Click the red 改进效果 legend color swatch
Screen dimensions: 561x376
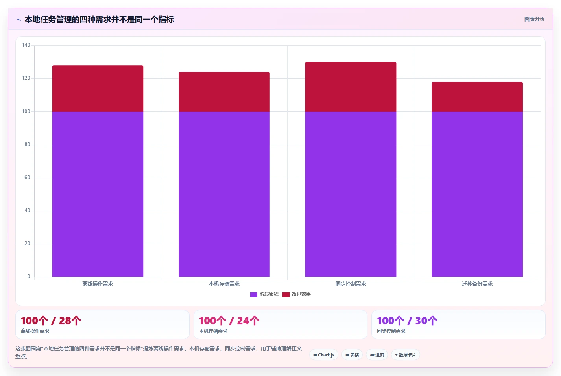coord(286,294)
